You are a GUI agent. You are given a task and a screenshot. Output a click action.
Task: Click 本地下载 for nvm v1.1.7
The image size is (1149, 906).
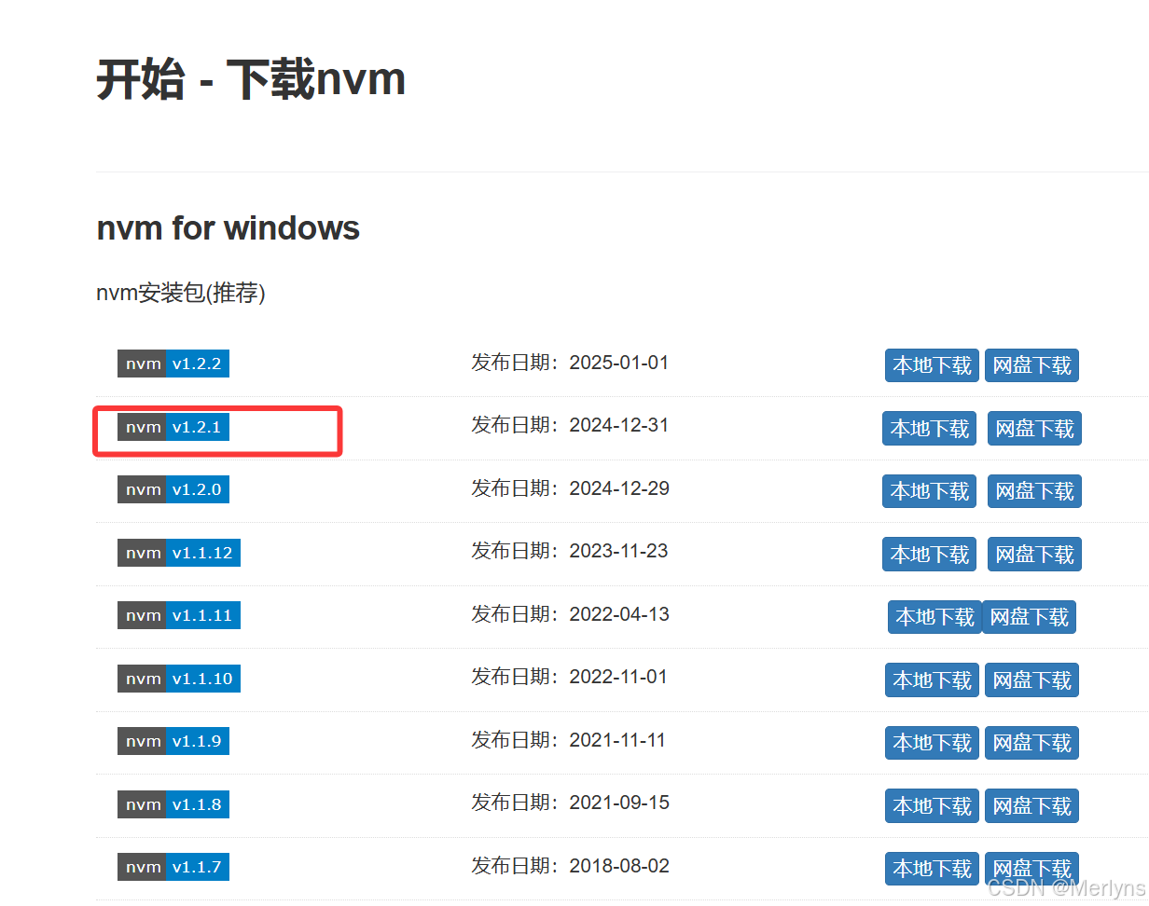click(933, 869)
